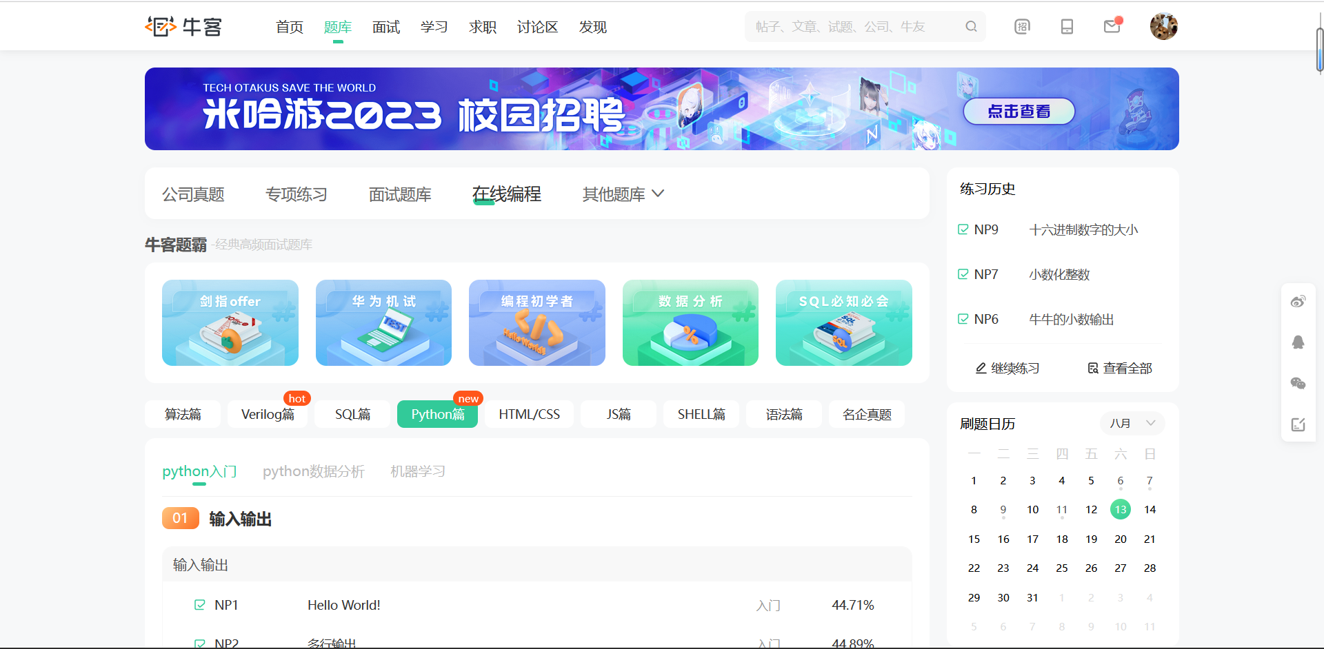
Task: Select the JS篇 category
Action: pyautogui.click(x=619, y=414)
